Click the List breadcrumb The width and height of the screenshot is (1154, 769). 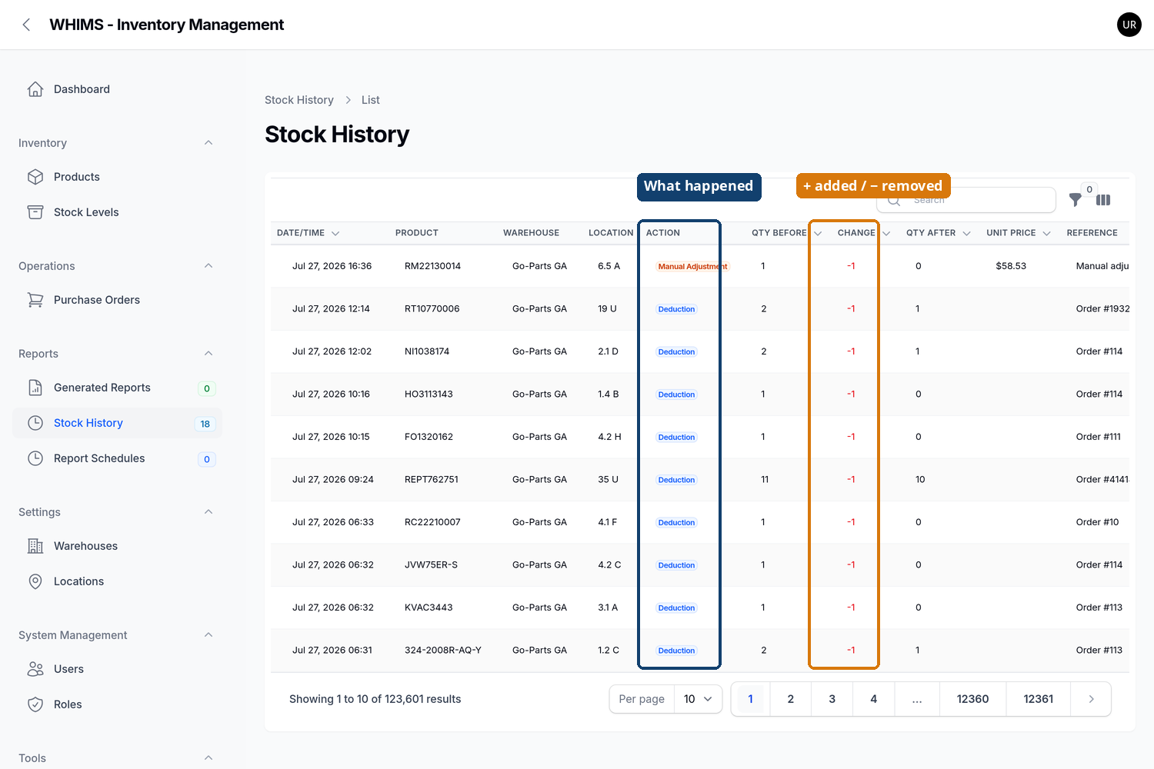(x=370, y=100)
